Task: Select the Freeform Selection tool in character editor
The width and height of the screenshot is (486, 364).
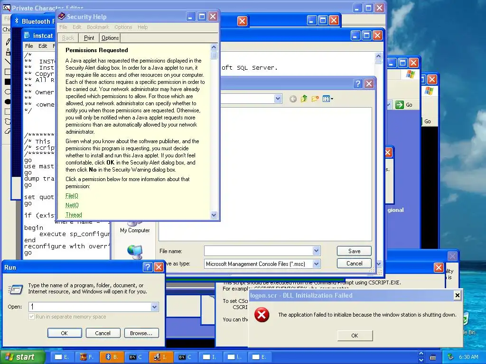Action: (8, 122)
